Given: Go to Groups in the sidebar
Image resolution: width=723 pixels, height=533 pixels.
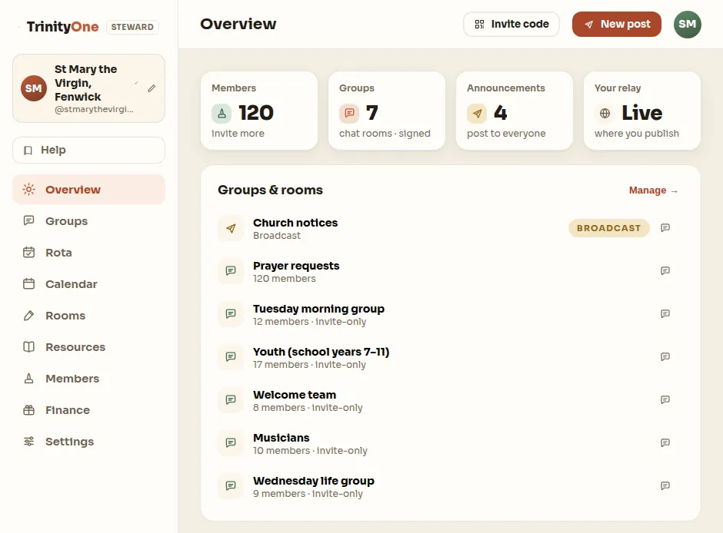Looking at the screenshot, I should pyautogui.click(x=88, y=221).
